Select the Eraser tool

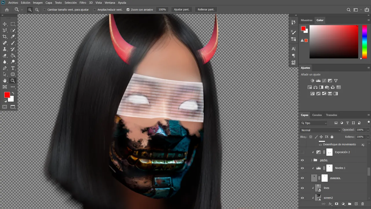pos(5,55)
